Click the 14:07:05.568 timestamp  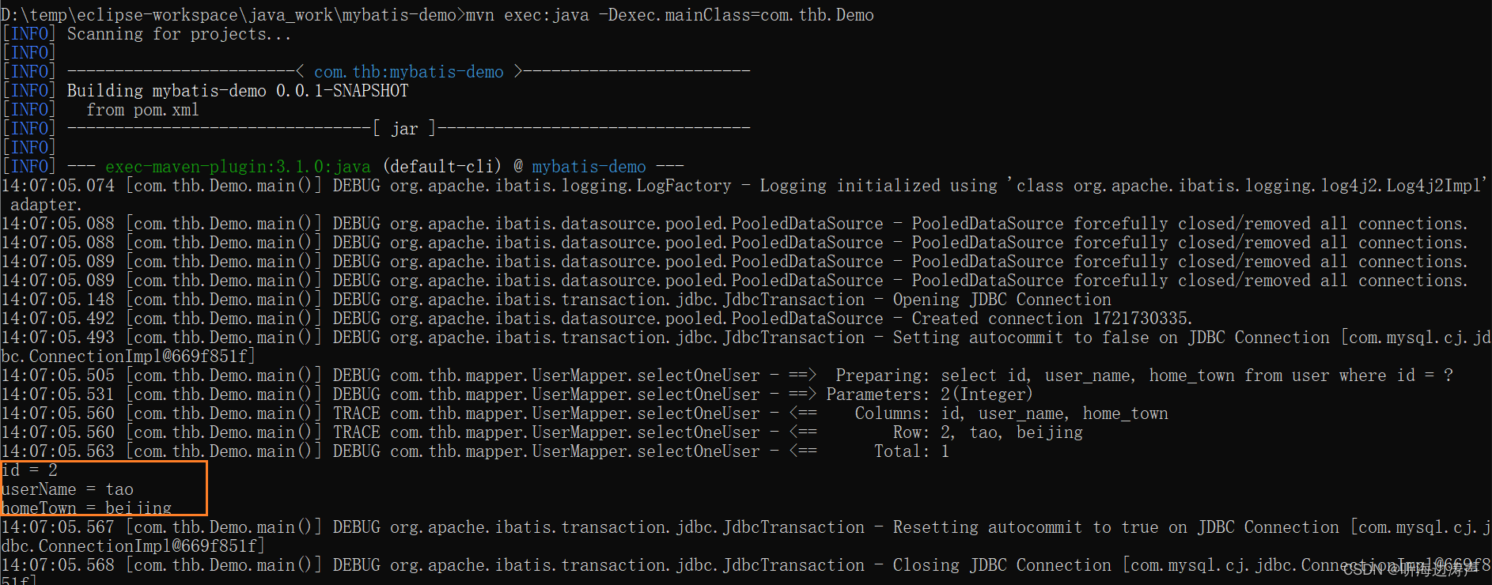(x=58, y=565)
